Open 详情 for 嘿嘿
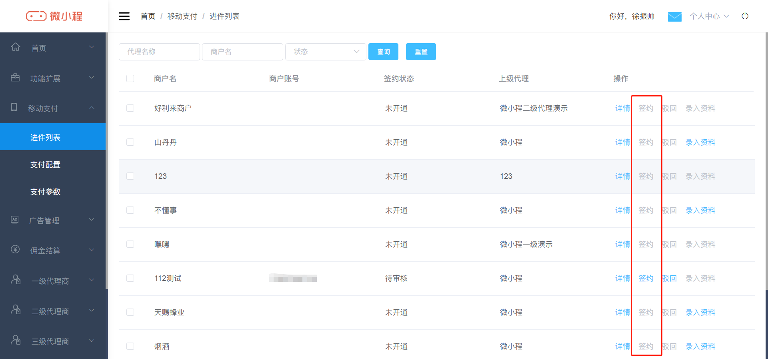 click(x=622, y=244)
